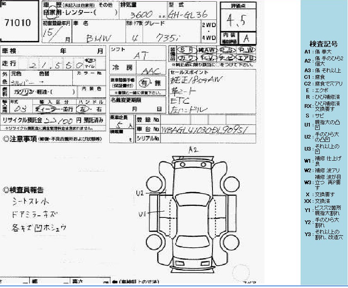The image size is (348, 288).
Task: Click the chassis number WBAGL41030DL90951
Action: pos(204,130)
